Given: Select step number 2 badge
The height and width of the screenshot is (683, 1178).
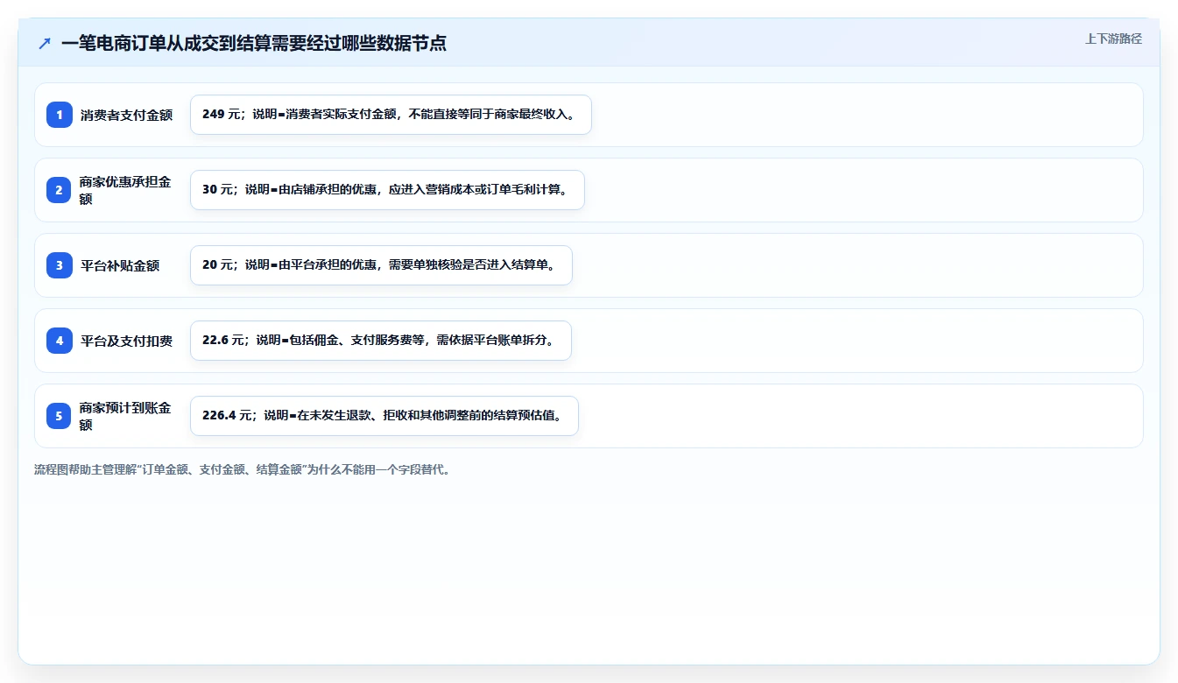Looking at the screenshot, I should coord(60,190).
